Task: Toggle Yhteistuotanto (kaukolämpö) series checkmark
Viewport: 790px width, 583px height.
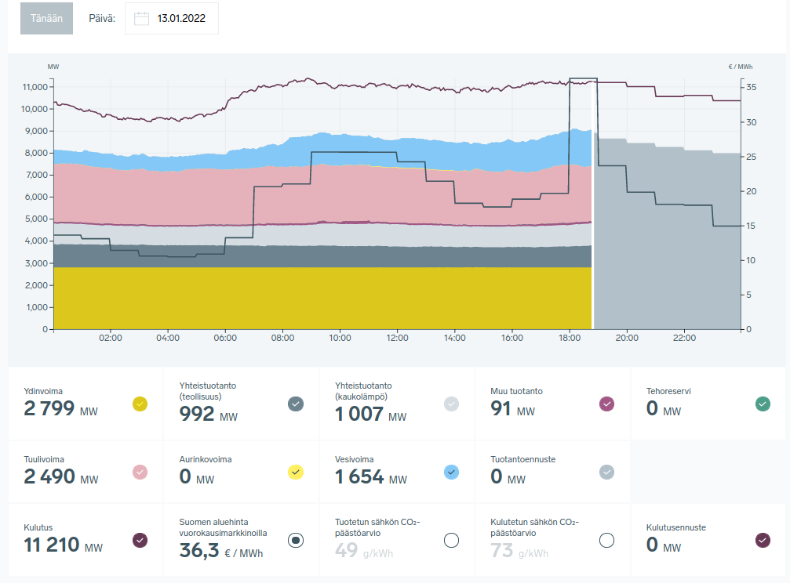Action: (451, 404)
